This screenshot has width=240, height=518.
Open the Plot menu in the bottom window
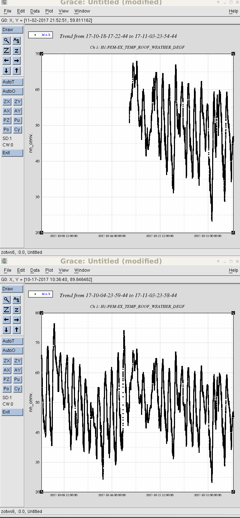pyautogui.click(x=49, y=270)
